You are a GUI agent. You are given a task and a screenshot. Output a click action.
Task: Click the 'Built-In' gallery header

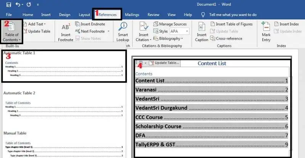[12, 46]
